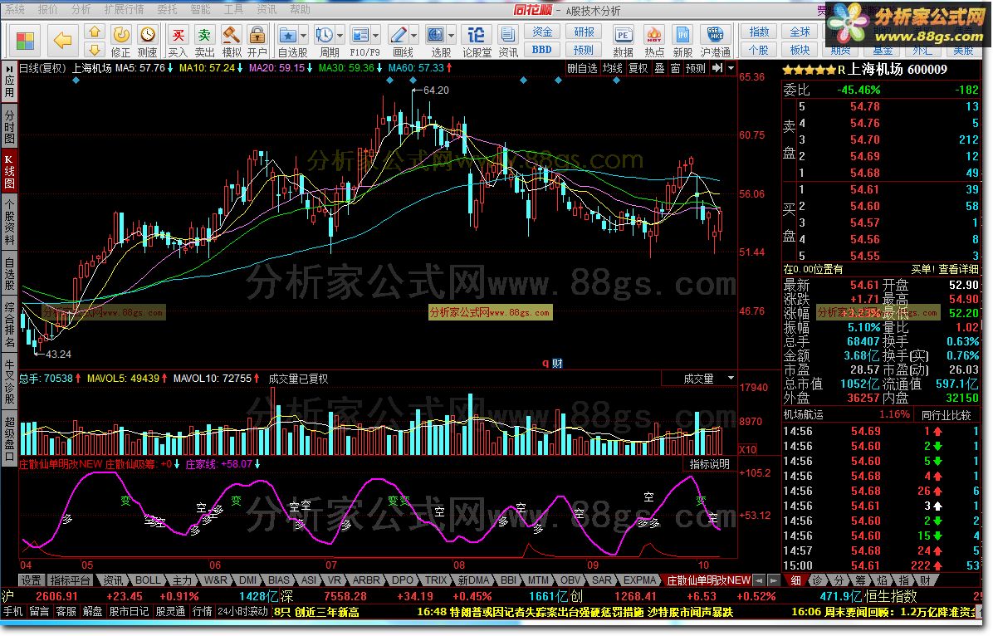Expand 选股 dropdown arrow
Image resolution: width=993 pixels, height=636 pixels.
[x=451, y=36]
